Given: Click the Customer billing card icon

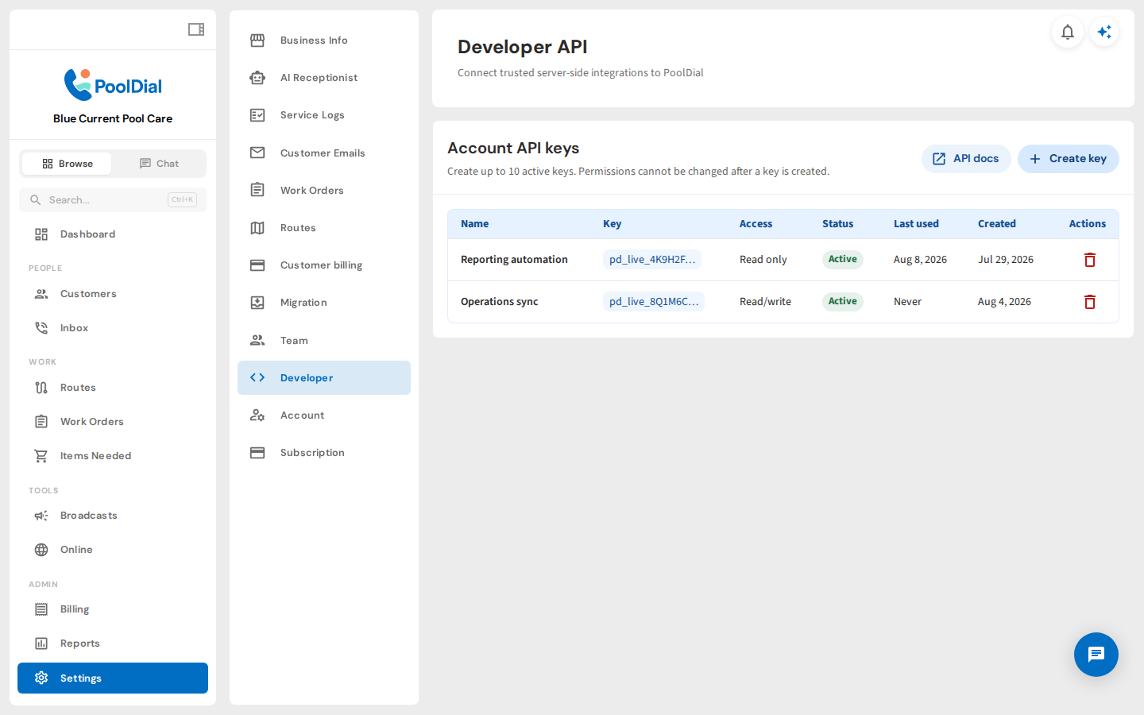Looking at the screenshot, I should (257, 265).
